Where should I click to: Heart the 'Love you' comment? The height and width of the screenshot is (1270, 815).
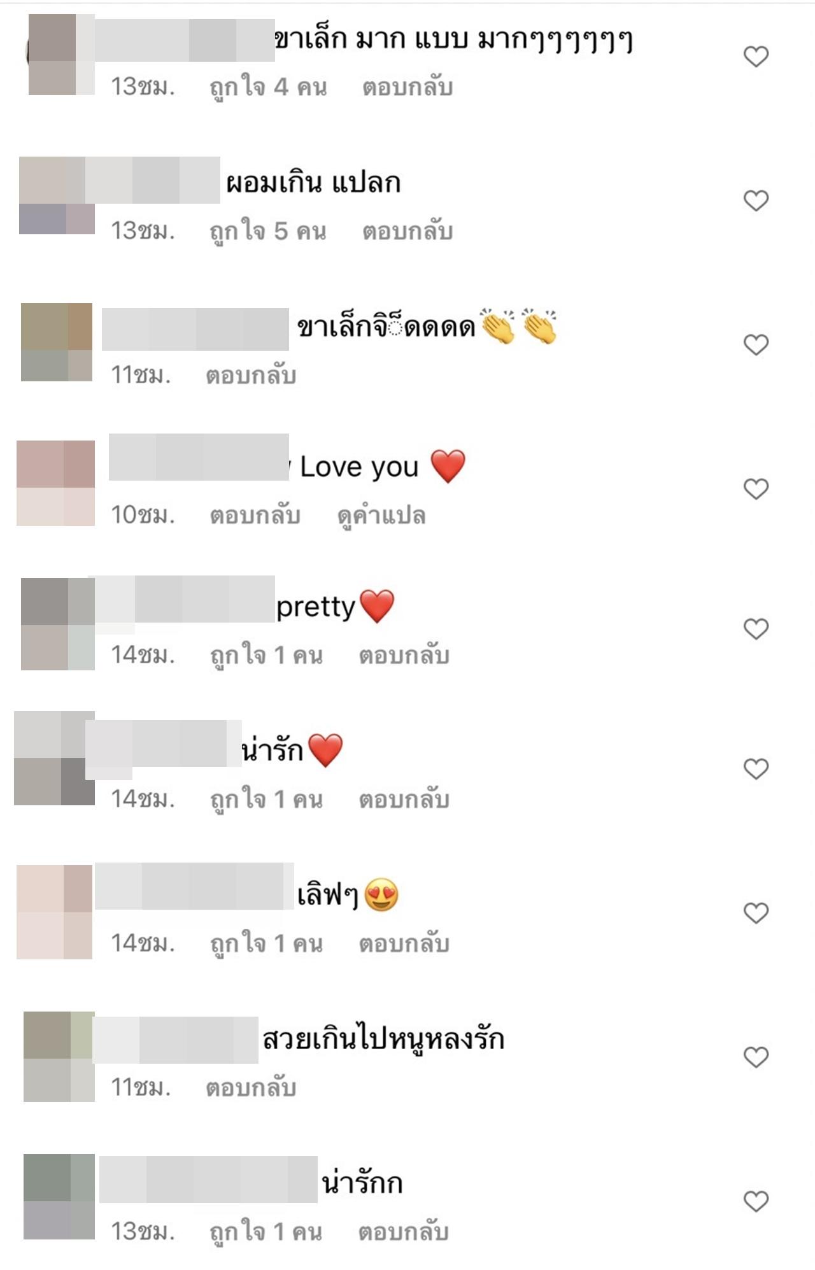click(756, 488)
